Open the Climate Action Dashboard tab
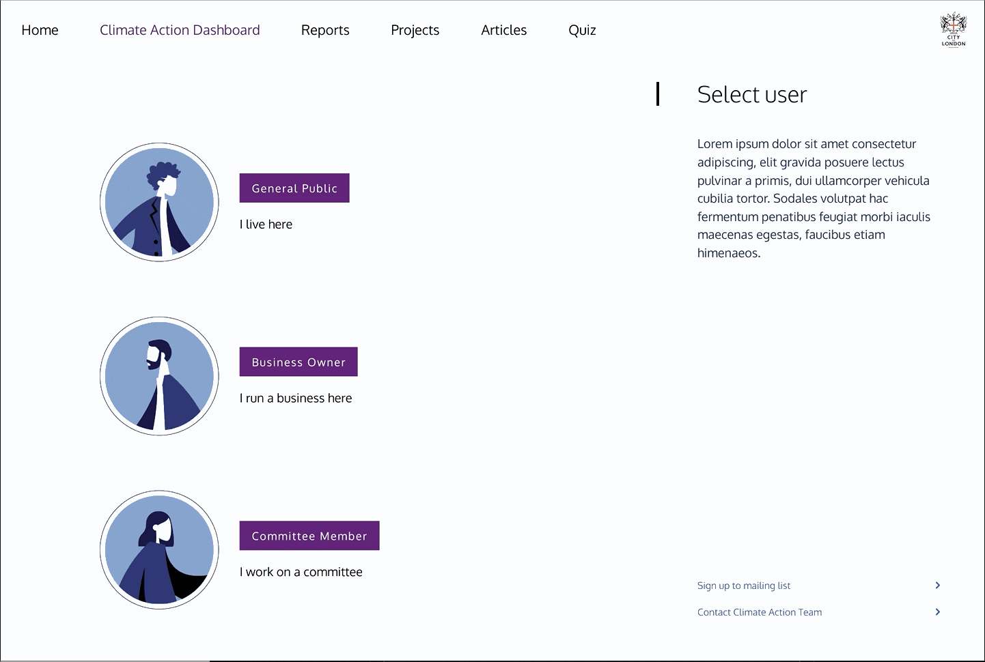 tap(180, 30)
